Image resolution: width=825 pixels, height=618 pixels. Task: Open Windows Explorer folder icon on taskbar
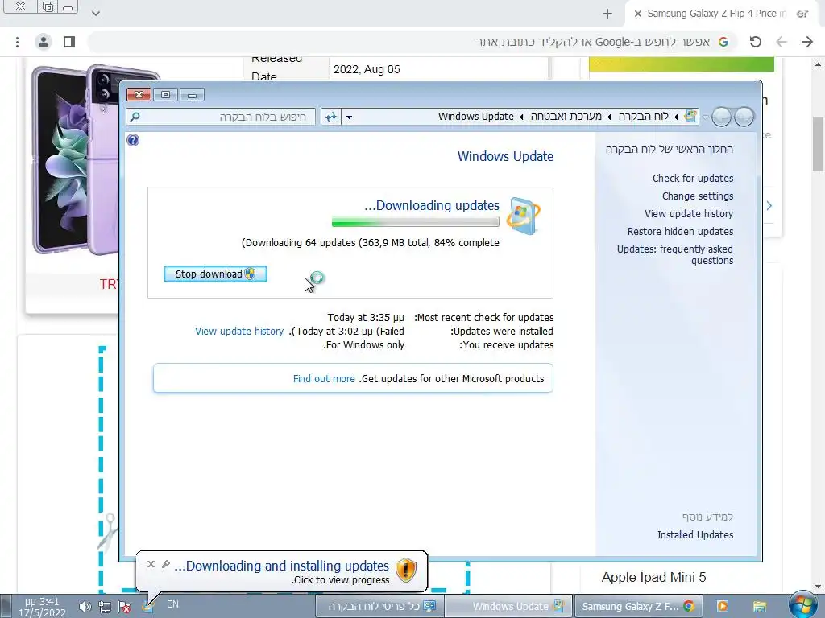pyautogui.click(x=759, y=606)
